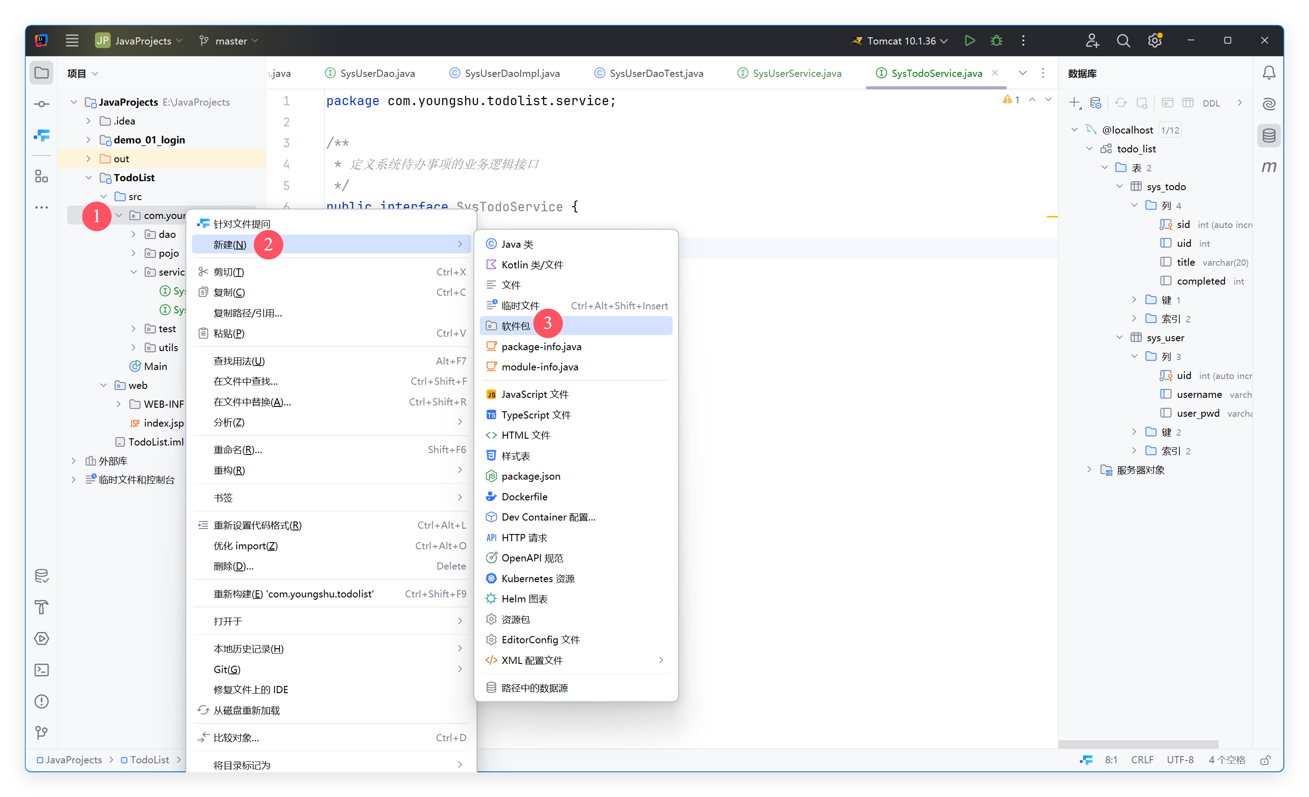Select the username column in sys_user
Screen dimensions: 1309x797
coord(1198,394)
